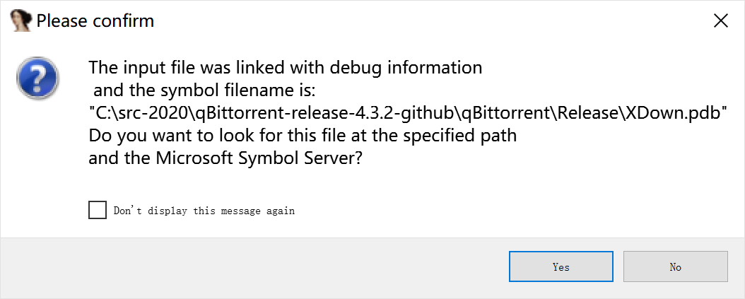
Task: Click the "Microsoft Symbol Server?" text
Action: pos(259,158)
